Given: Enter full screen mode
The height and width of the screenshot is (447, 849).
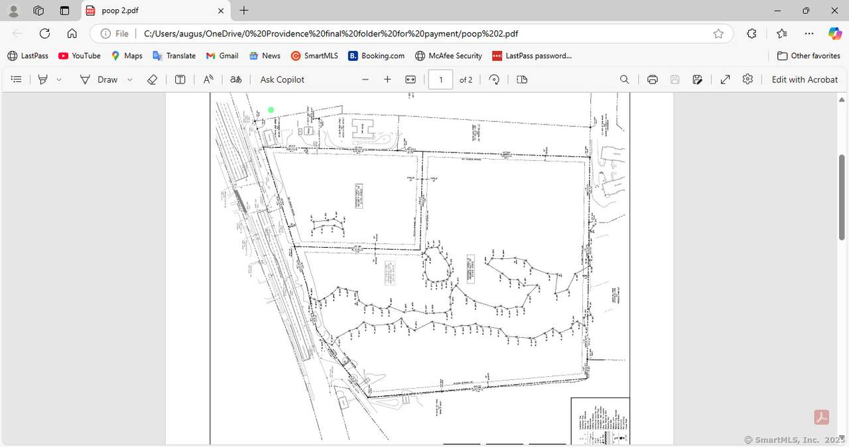Looking at the screenshot, I should pyautogui.click(x=725, y=79).
